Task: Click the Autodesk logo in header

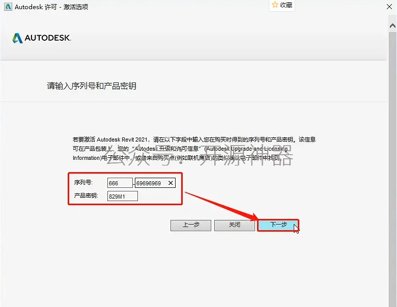Action: (x=42, y=38)
